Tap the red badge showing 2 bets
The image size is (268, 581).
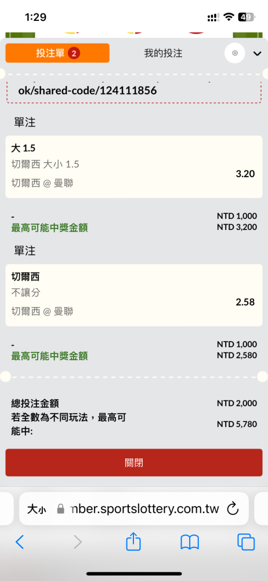[74, 53]
